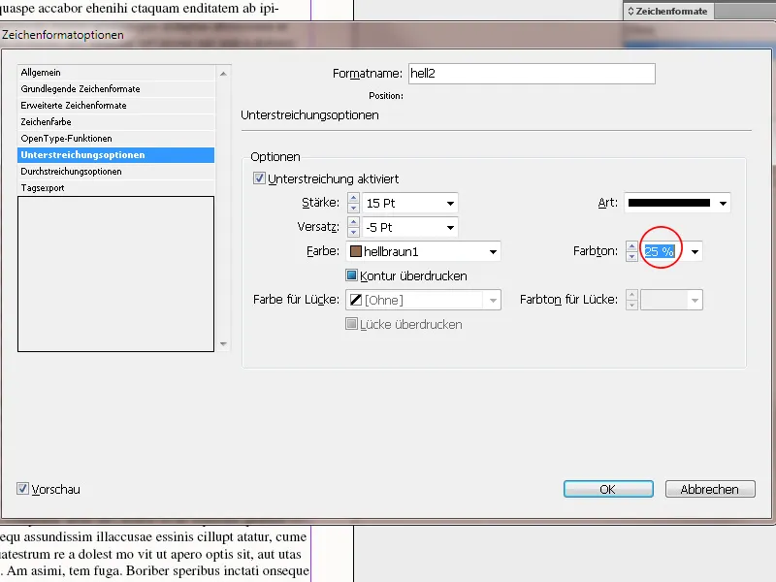
Task: Increase Stärke with the up arrow
Action: coord(353,198)
